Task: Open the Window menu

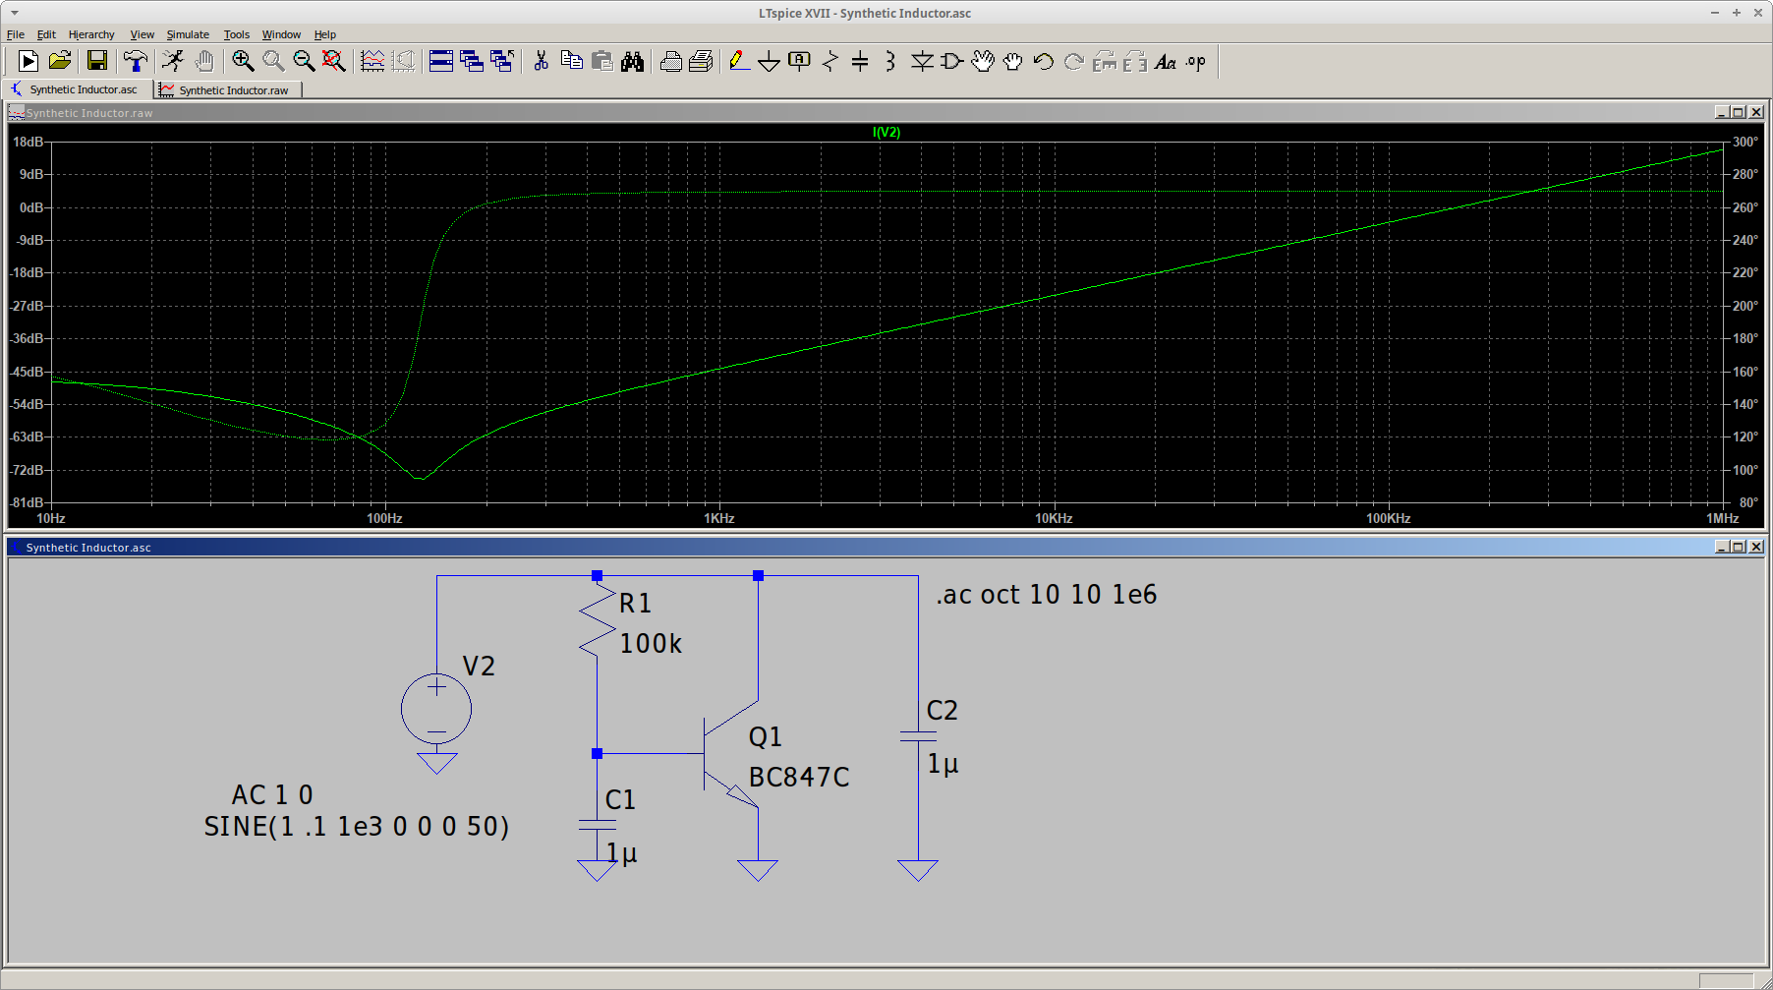Action: (x=281, y=34)
